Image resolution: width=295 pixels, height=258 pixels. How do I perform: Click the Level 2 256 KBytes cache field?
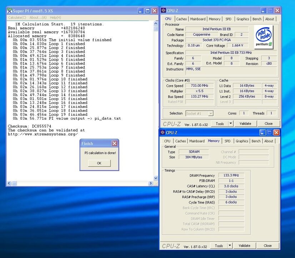point(247,96)
